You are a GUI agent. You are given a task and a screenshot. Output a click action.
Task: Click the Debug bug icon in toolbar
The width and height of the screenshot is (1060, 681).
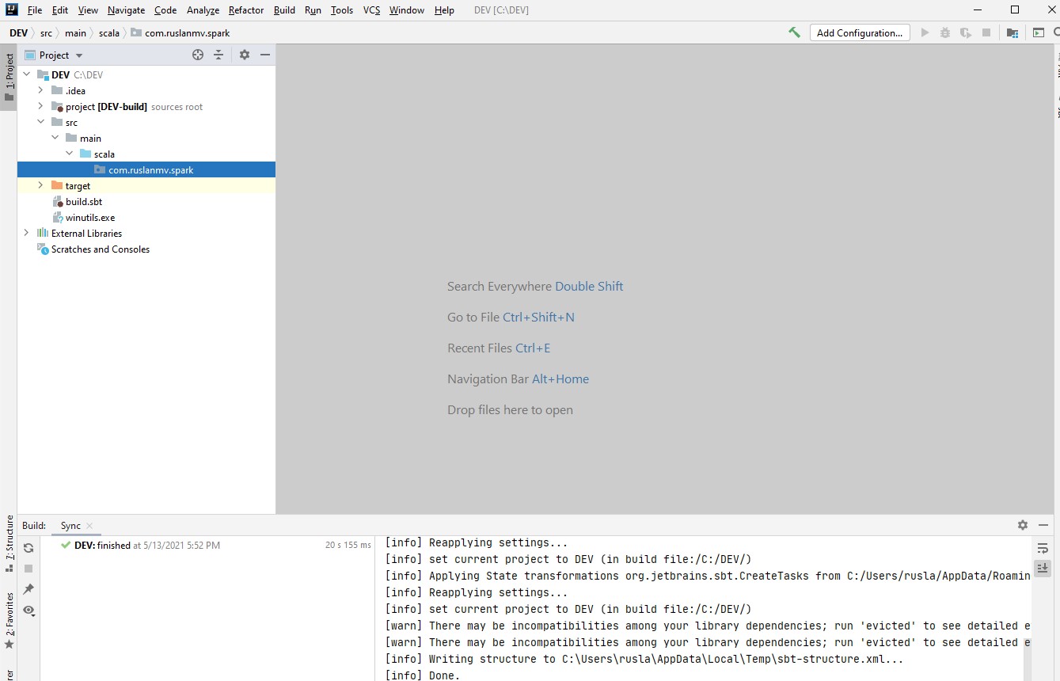945,32
